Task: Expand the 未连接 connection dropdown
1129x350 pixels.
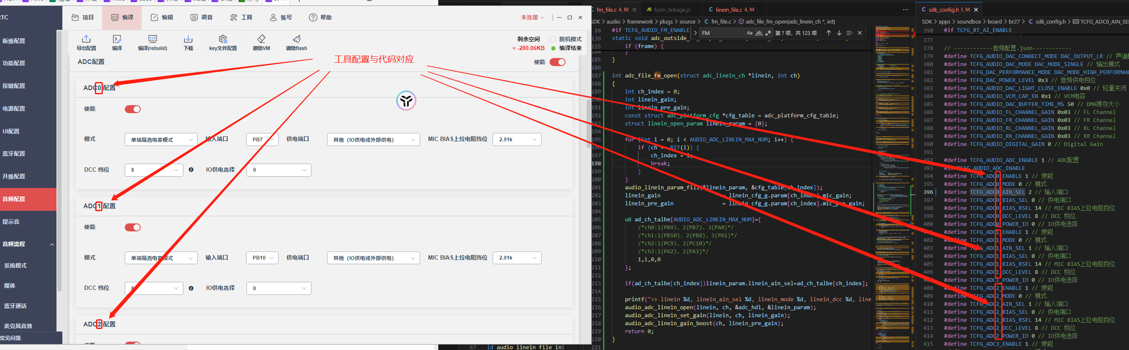Action: (532, 18)
